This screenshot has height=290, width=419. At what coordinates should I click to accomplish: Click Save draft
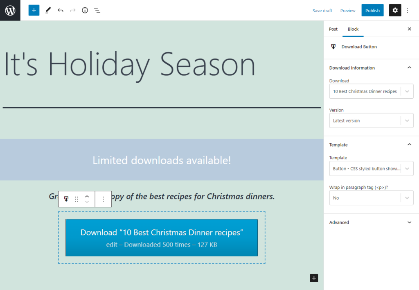click(322, 11)
